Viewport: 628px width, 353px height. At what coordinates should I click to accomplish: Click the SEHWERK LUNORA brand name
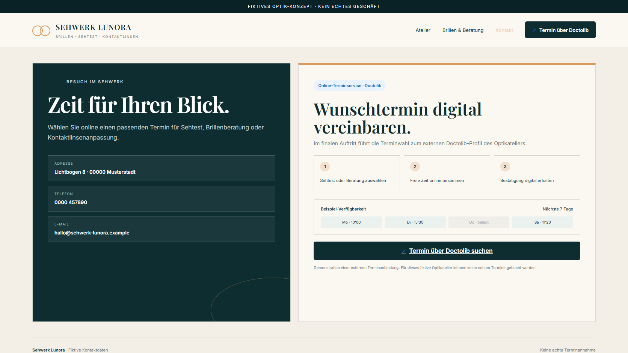(93, 27)
